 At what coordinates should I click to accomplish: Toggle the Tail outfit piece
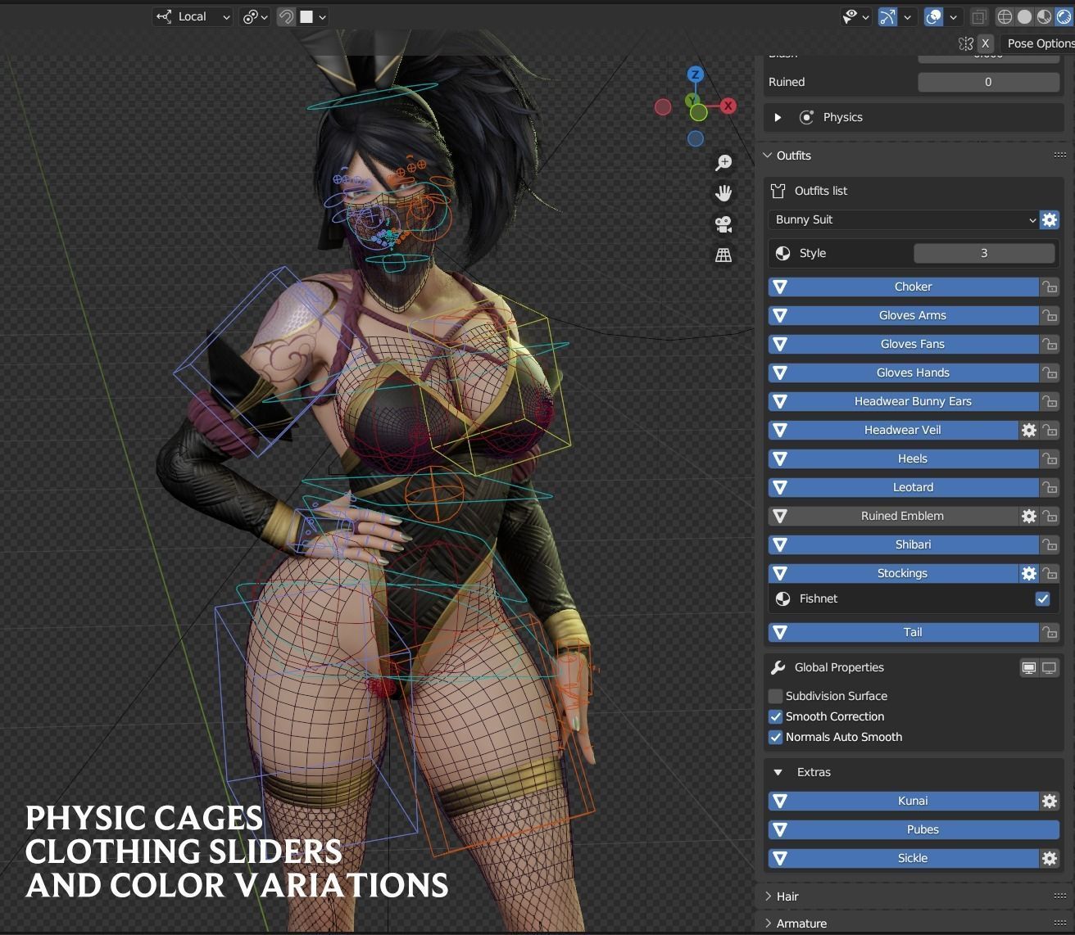point(903,632)
